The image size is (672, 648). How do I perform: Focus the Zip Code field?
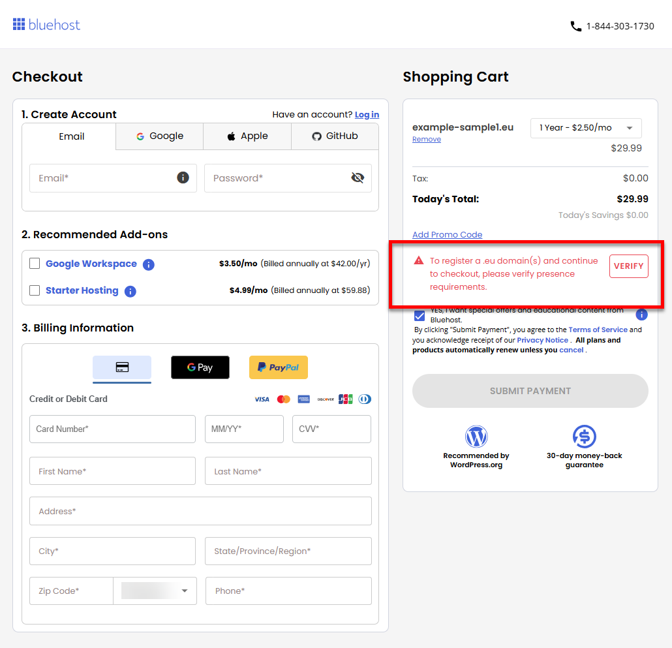tap(71, 591)
